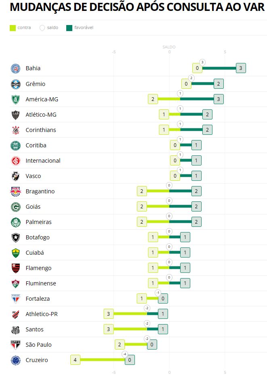
Task: Select the Botafogo star crest
Action: point(15,237)
